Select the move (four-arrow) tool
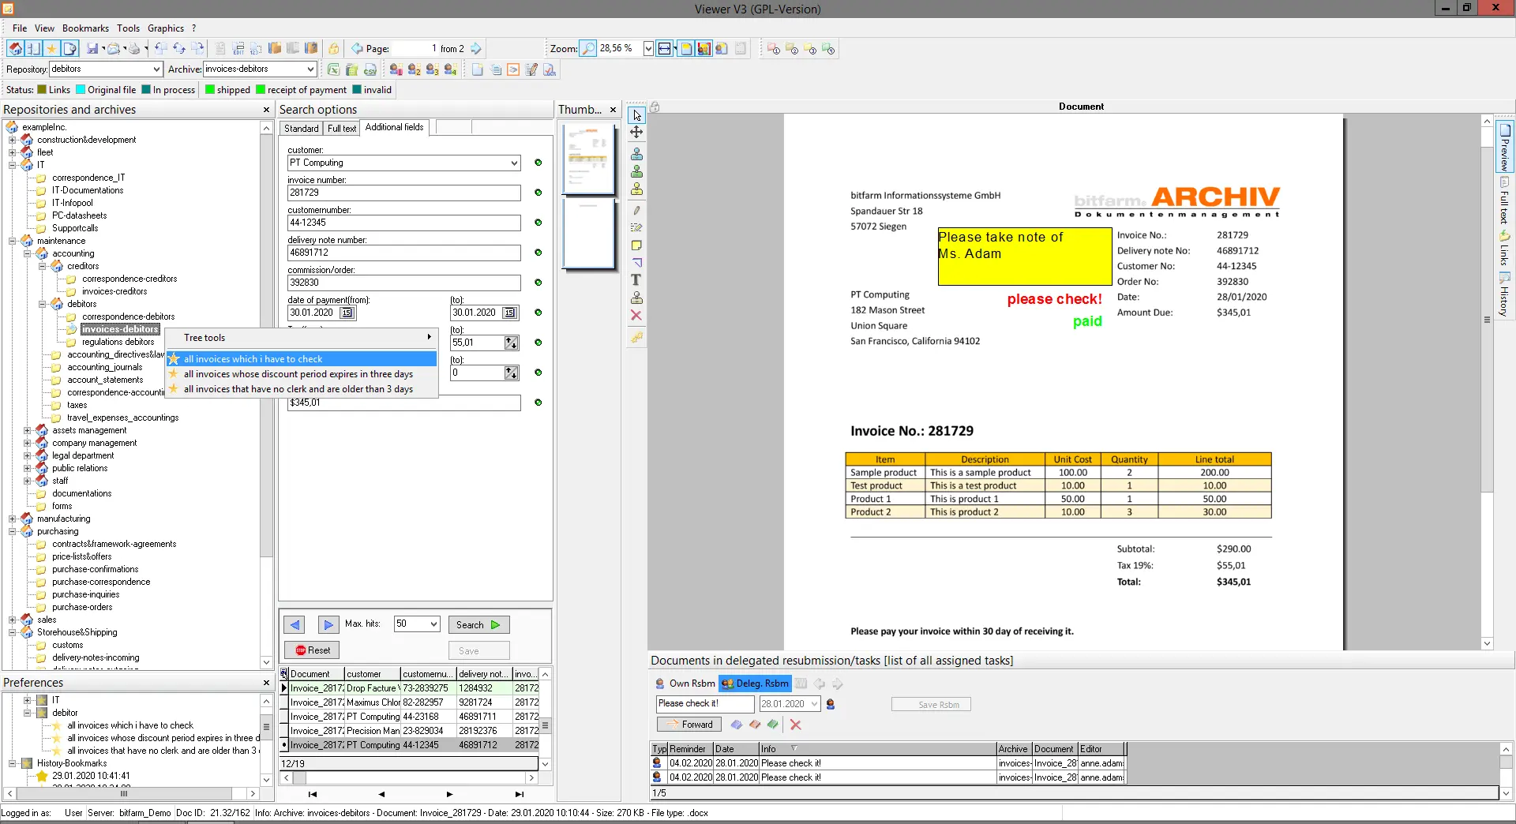This screenshot has width=1516, height=824. [x=636, y=133]
